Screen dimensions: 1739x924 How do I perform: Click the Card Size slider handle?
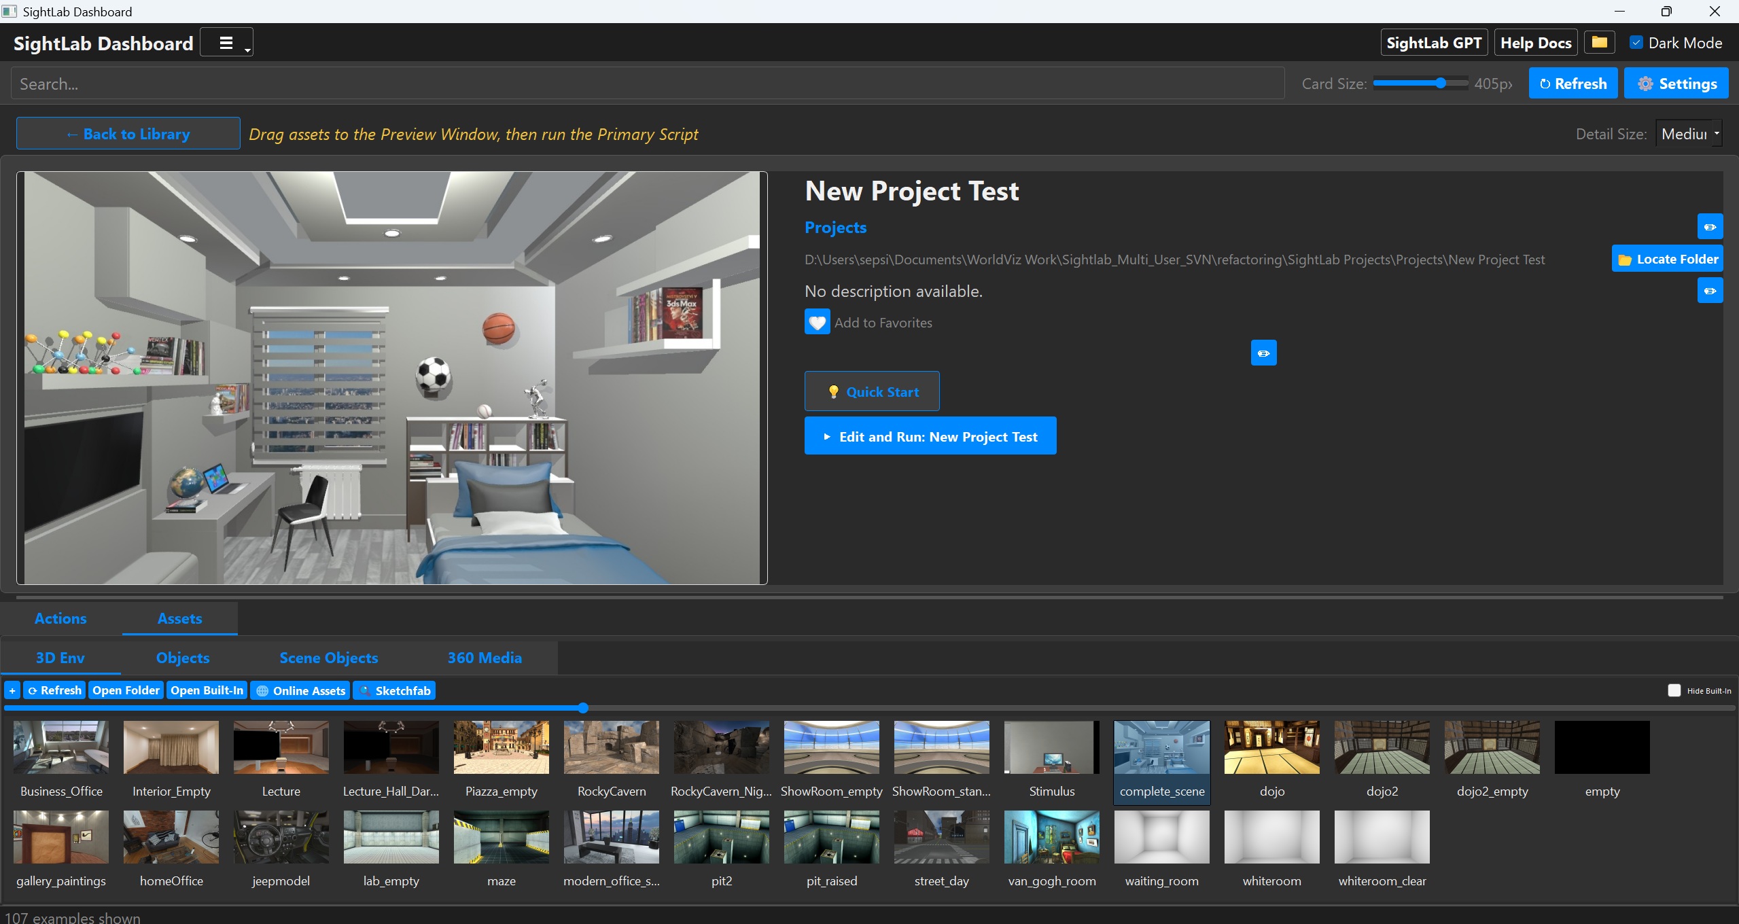tap(1441, 84)
